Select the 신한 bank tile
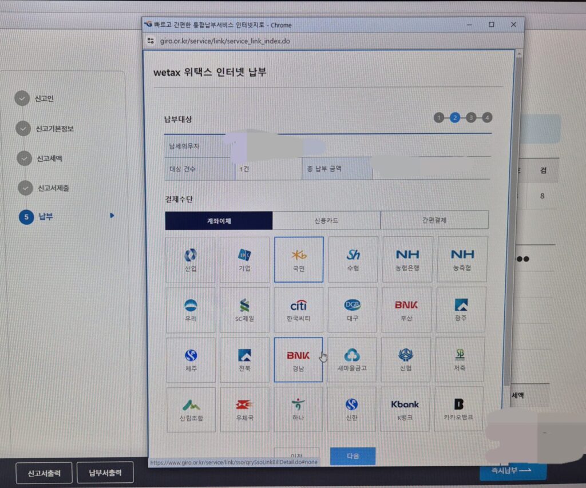This screenshot has width=586, height=488. pyautogui.click(x=351, y=409)
